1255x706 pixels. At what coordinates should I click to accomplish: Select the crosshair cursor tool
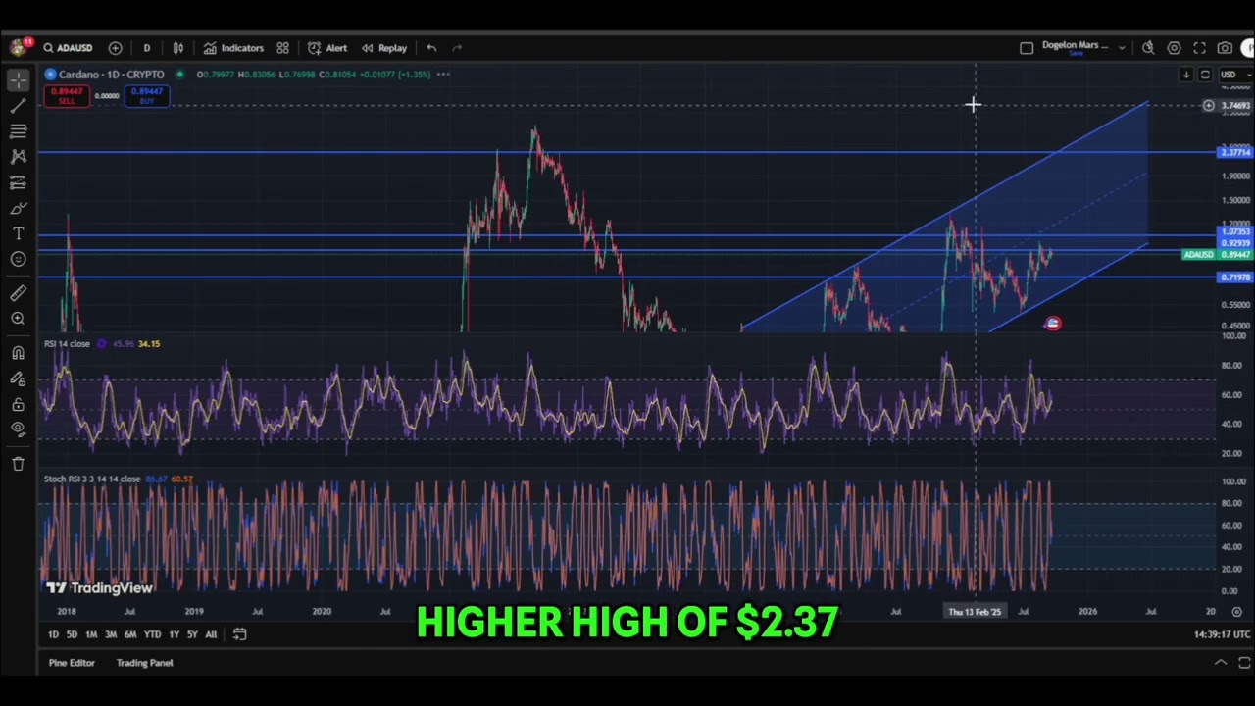click(x=18, y=80)
